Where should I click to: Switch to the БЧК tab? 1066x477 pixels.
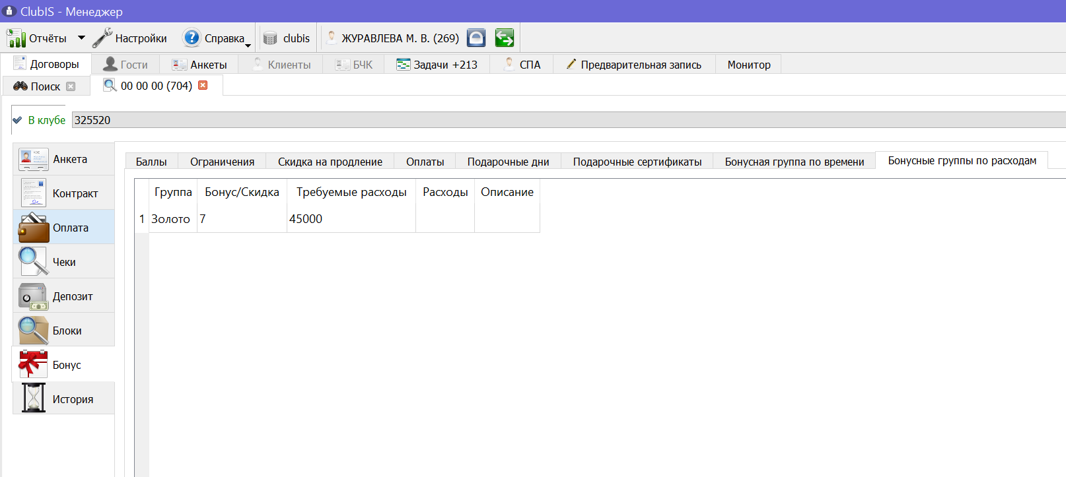click(x=354, y=65)
